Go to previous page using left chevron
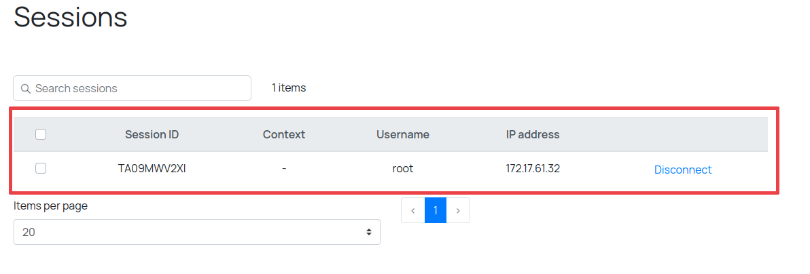Screen dimensions: 810x274 pos(413,211)
